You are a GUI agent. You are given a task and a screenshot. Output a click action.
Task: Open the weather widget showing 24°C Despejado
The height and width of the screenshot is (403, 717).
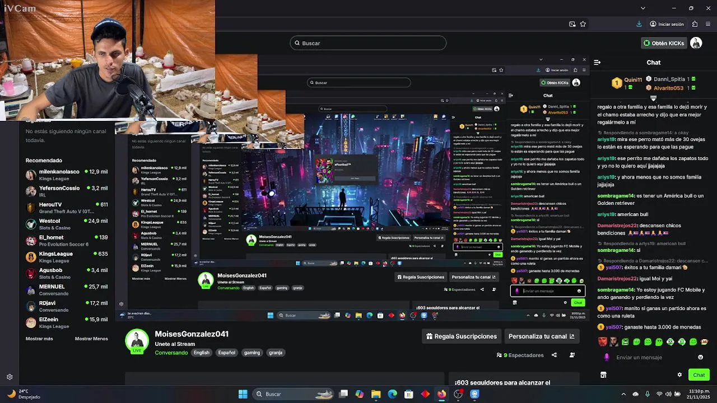click(25, 394)
